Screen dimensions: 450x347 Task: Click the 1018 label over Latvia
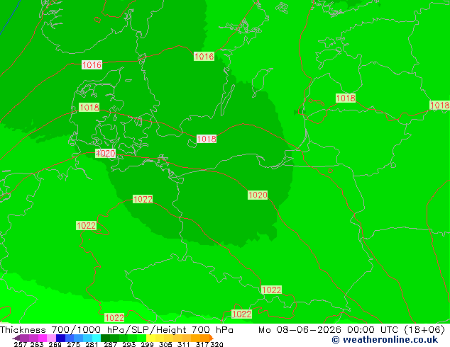point(346,98)
